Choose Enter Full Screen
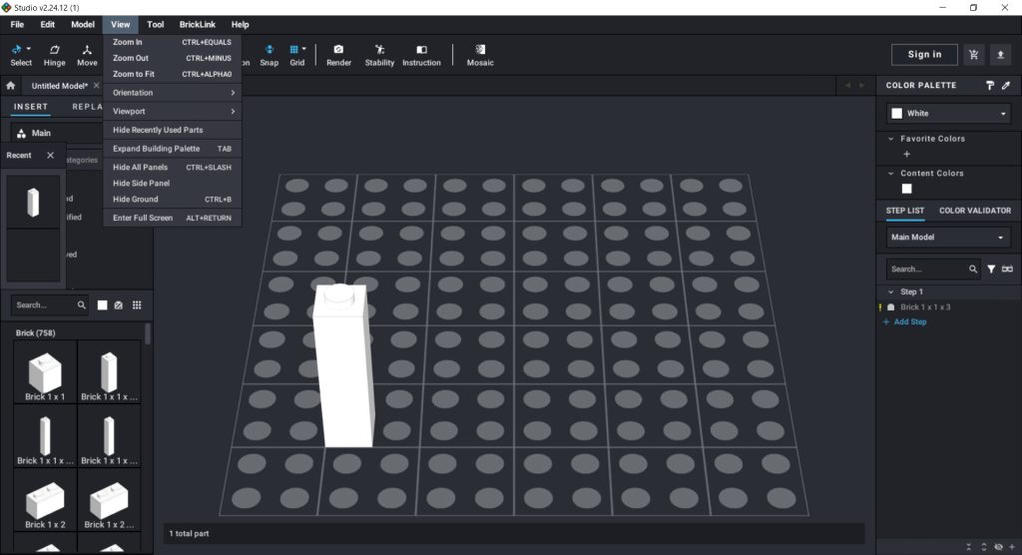 coord(172,218)
